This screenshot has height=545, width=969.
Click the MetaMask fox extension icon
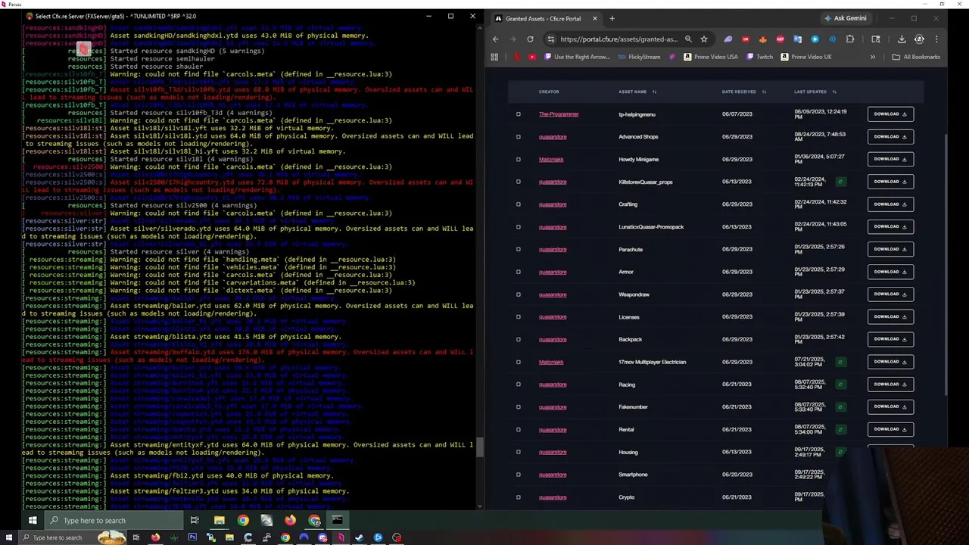click(763, 39)
